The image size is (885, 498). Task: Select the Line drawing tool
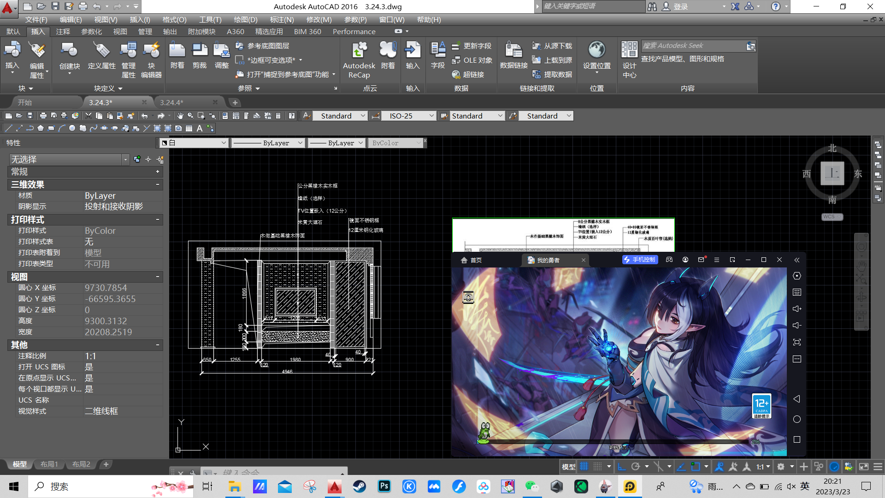coord(8,128)
